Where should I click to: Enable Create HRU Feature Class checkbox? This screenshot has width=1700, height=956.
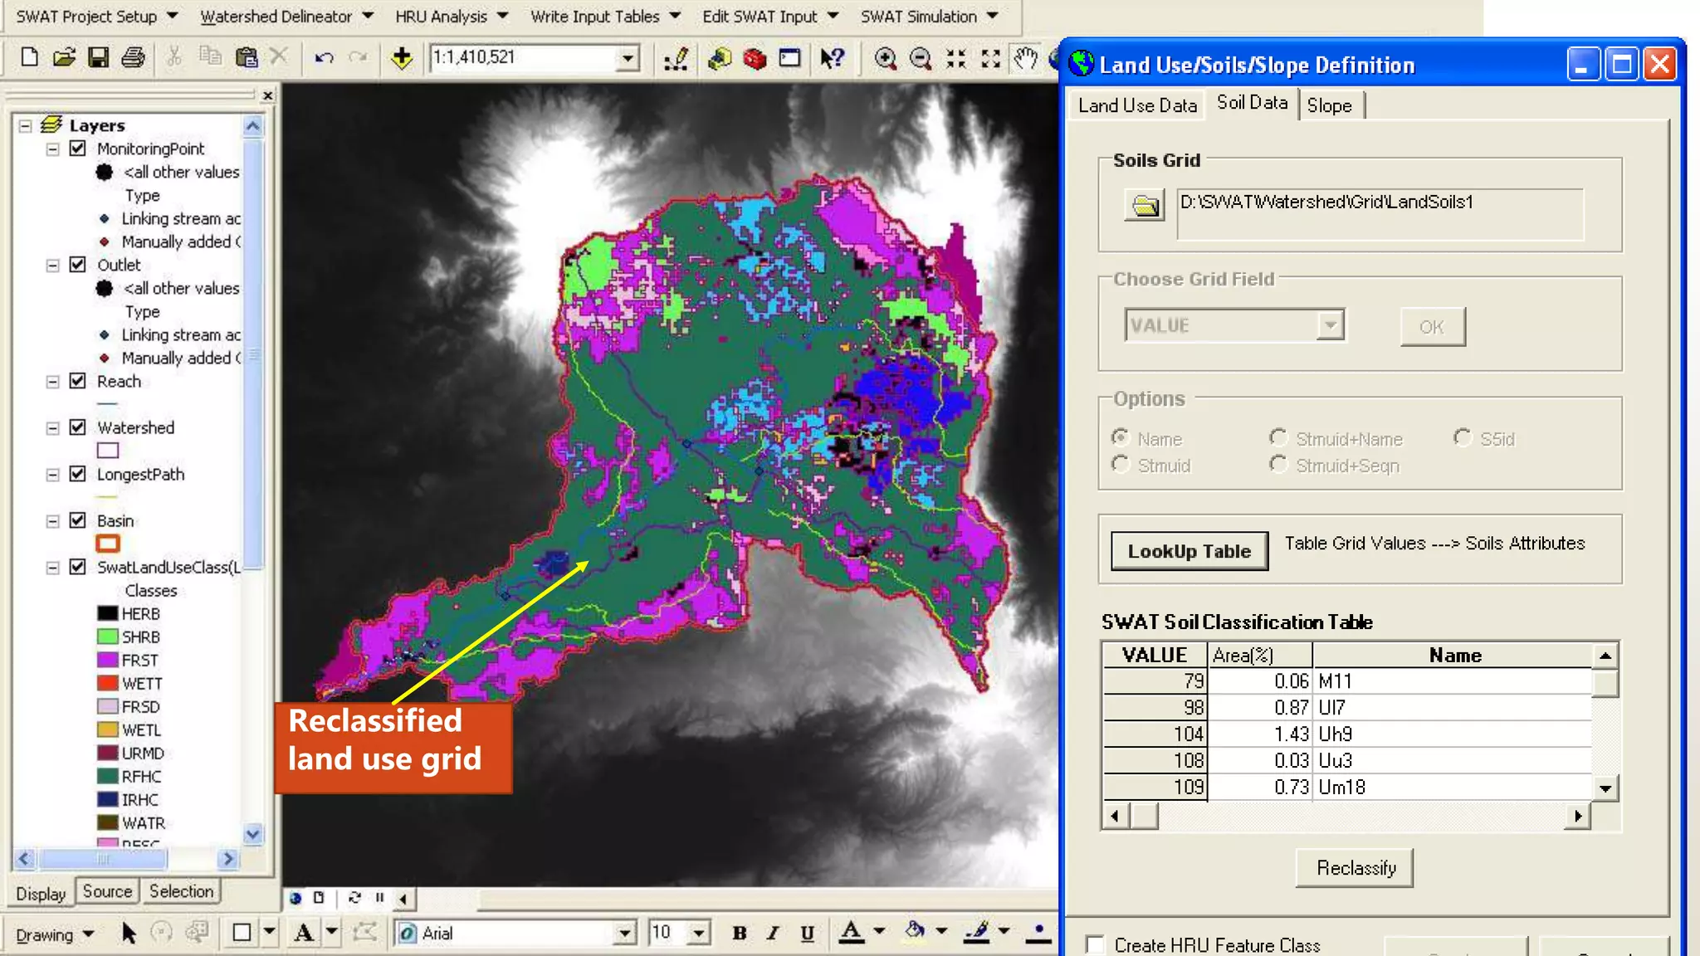point(1096,944)
